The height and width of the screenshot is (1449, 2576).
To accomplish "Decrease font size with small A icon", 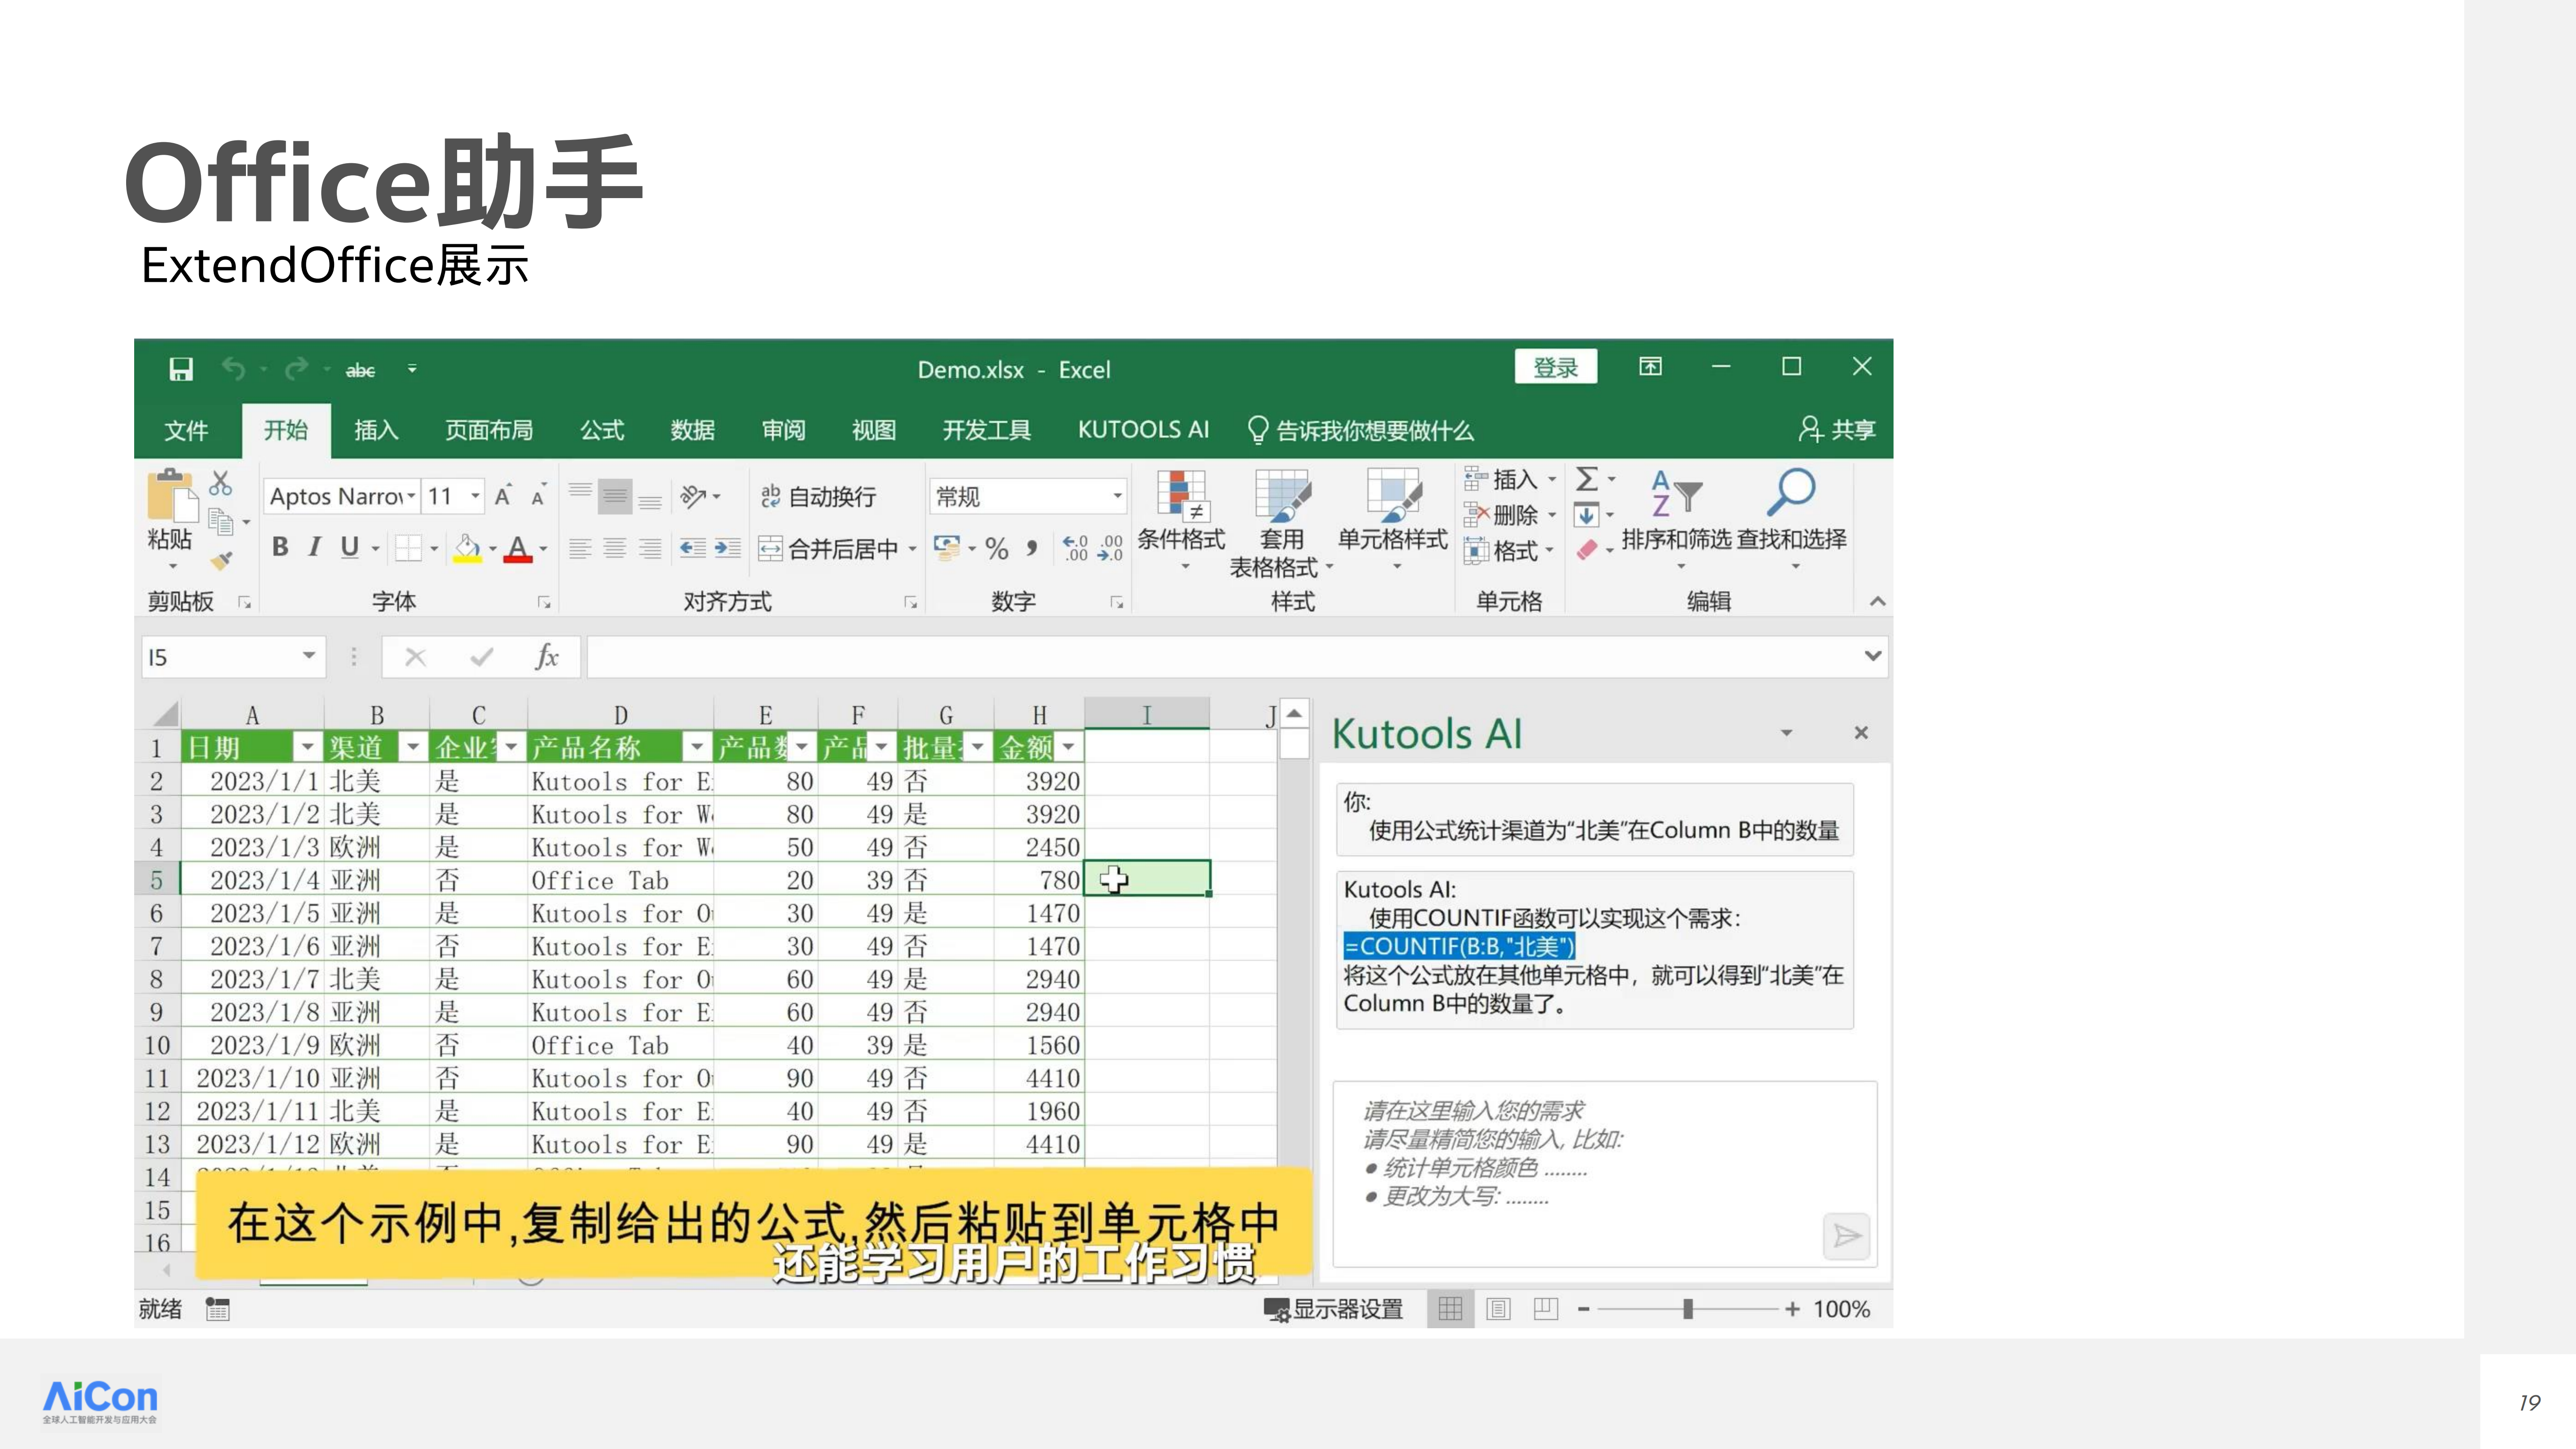I will [538, 497].
